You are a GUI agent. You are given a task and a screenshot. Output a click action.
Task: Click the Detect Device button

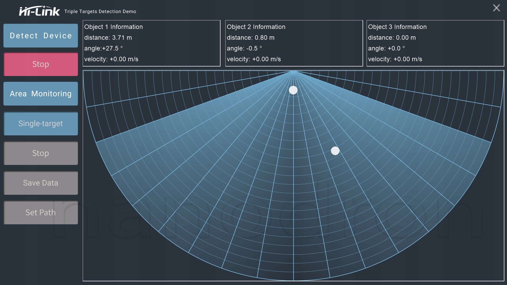click(41, 36)
